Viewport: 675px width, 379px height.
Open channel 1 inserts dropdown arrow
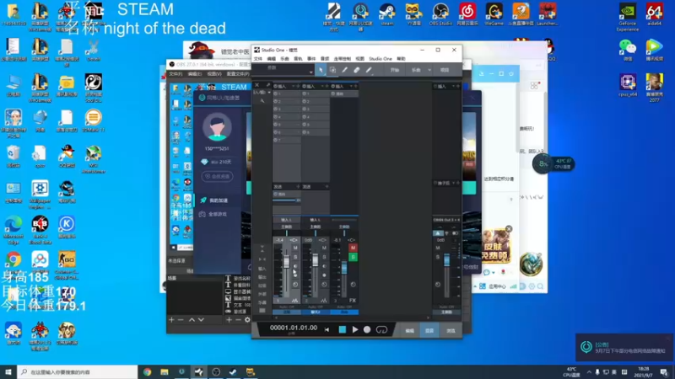tap(294, 87)
